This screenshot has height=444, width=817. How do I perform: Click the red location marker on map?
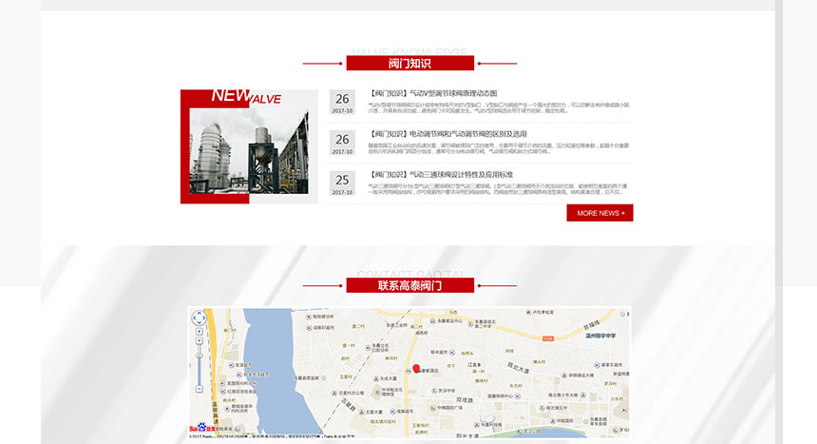click(416, 368)
